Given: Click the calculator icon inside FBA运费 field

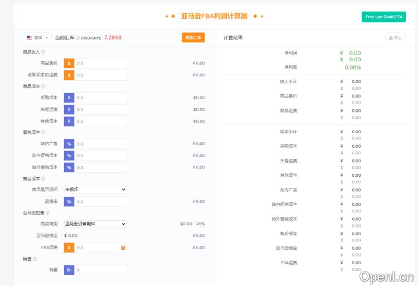Looking at the screenshot, I should (x=123, y=248).
